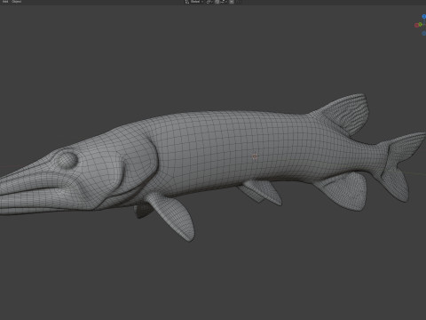Click the green Y axis on the gizmo

[421, 24]
